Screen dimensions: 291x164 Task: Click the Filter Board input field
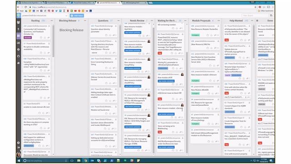click(255, 15)
